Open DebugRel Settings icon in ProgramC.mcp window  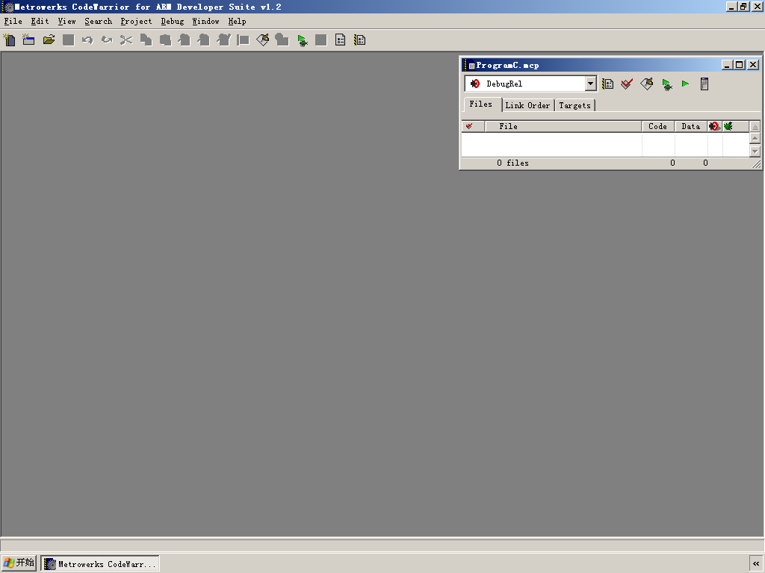(607, 84)
